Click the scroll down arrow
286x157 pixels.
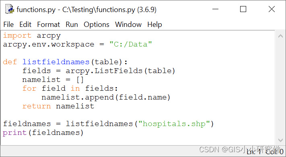pyautogui.click(x=280, y=140)
